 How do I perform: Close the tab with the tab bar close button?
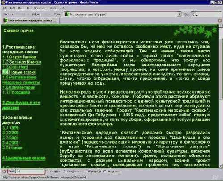220,21
